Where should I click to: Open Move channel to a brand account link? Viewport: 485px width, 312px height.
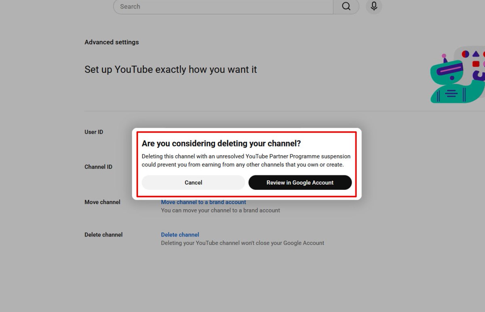pyautogui.click(x=203, y=202)
